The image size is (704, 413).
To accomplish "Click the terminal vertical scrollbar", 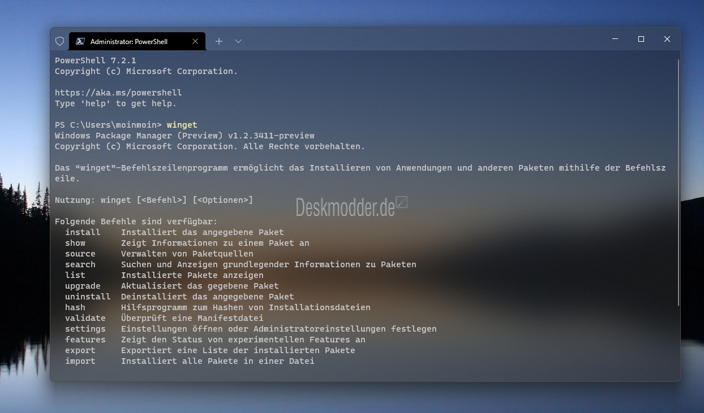I will 677,181.
